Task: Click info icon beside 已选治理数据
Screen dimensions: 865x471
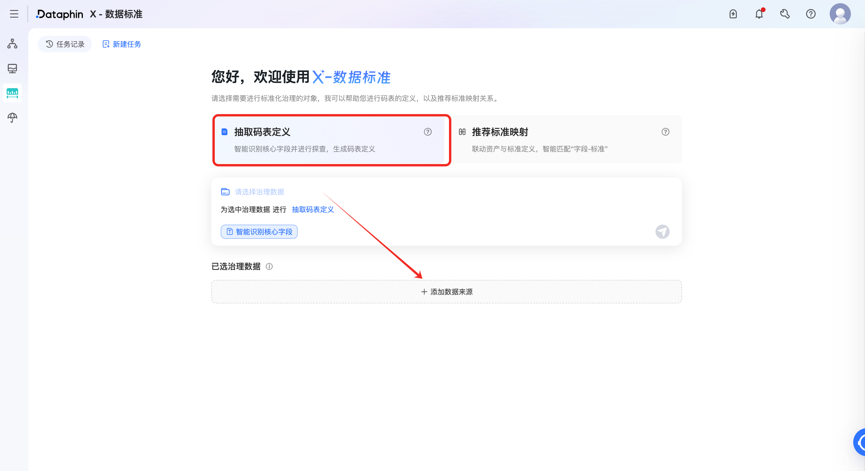Action: [269, 266]
